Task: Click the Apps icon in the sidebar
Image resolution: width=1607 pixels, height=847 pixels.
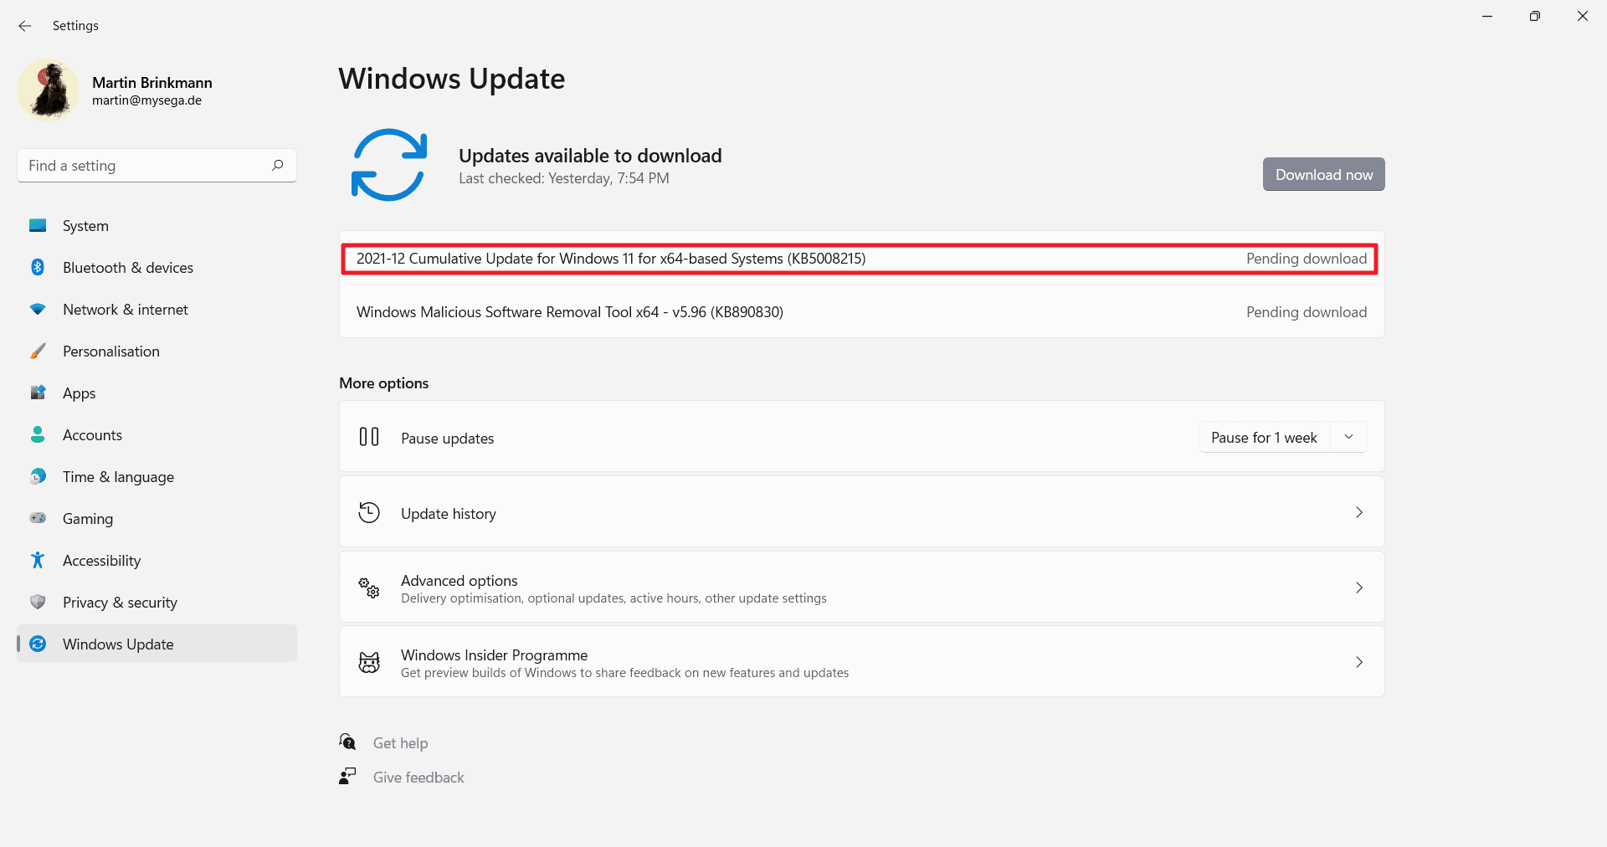Action: (38, 393)
